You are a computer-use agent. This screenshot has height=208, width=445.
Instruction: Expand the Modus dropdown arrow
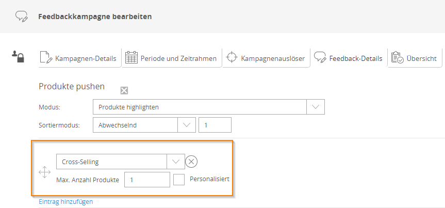coord(316,107)
